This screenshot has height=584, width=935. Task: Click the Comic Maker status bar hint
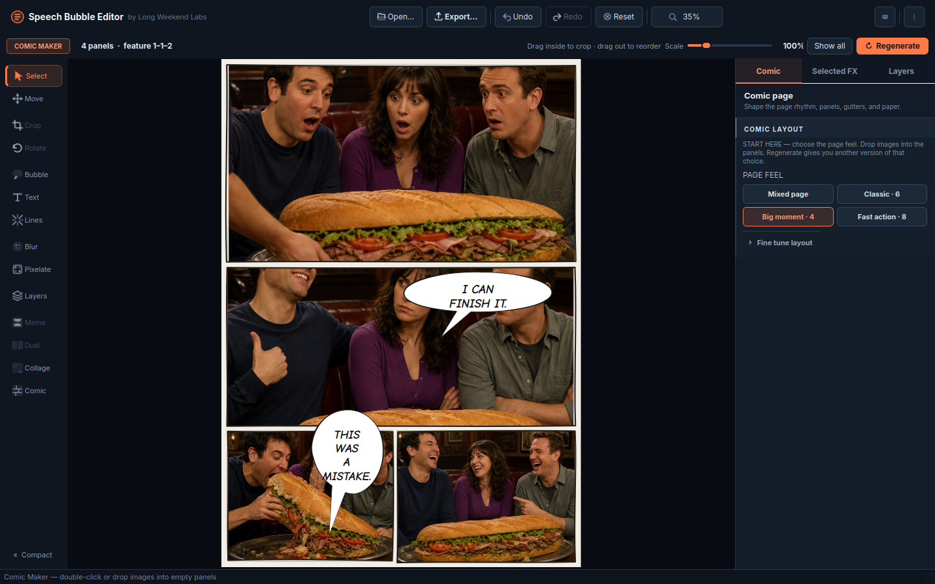[x=110, y=577]
